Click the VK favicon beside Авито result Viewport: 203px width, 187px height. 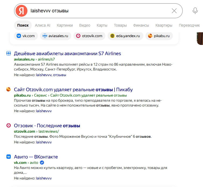(x=9, y=157)
